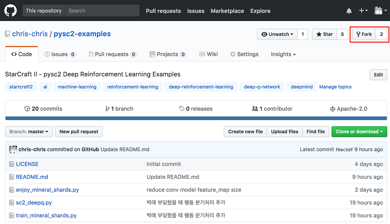Image resolution: width=390 pixels, height=224 pixels.
Task: Open the README.md file
Action: (x=32, y=177)
